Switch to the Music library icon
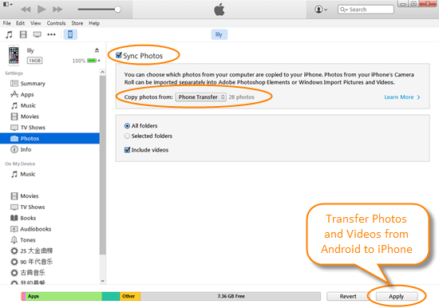This screenshot has height=308, width=439. click(x=10, y=35)
